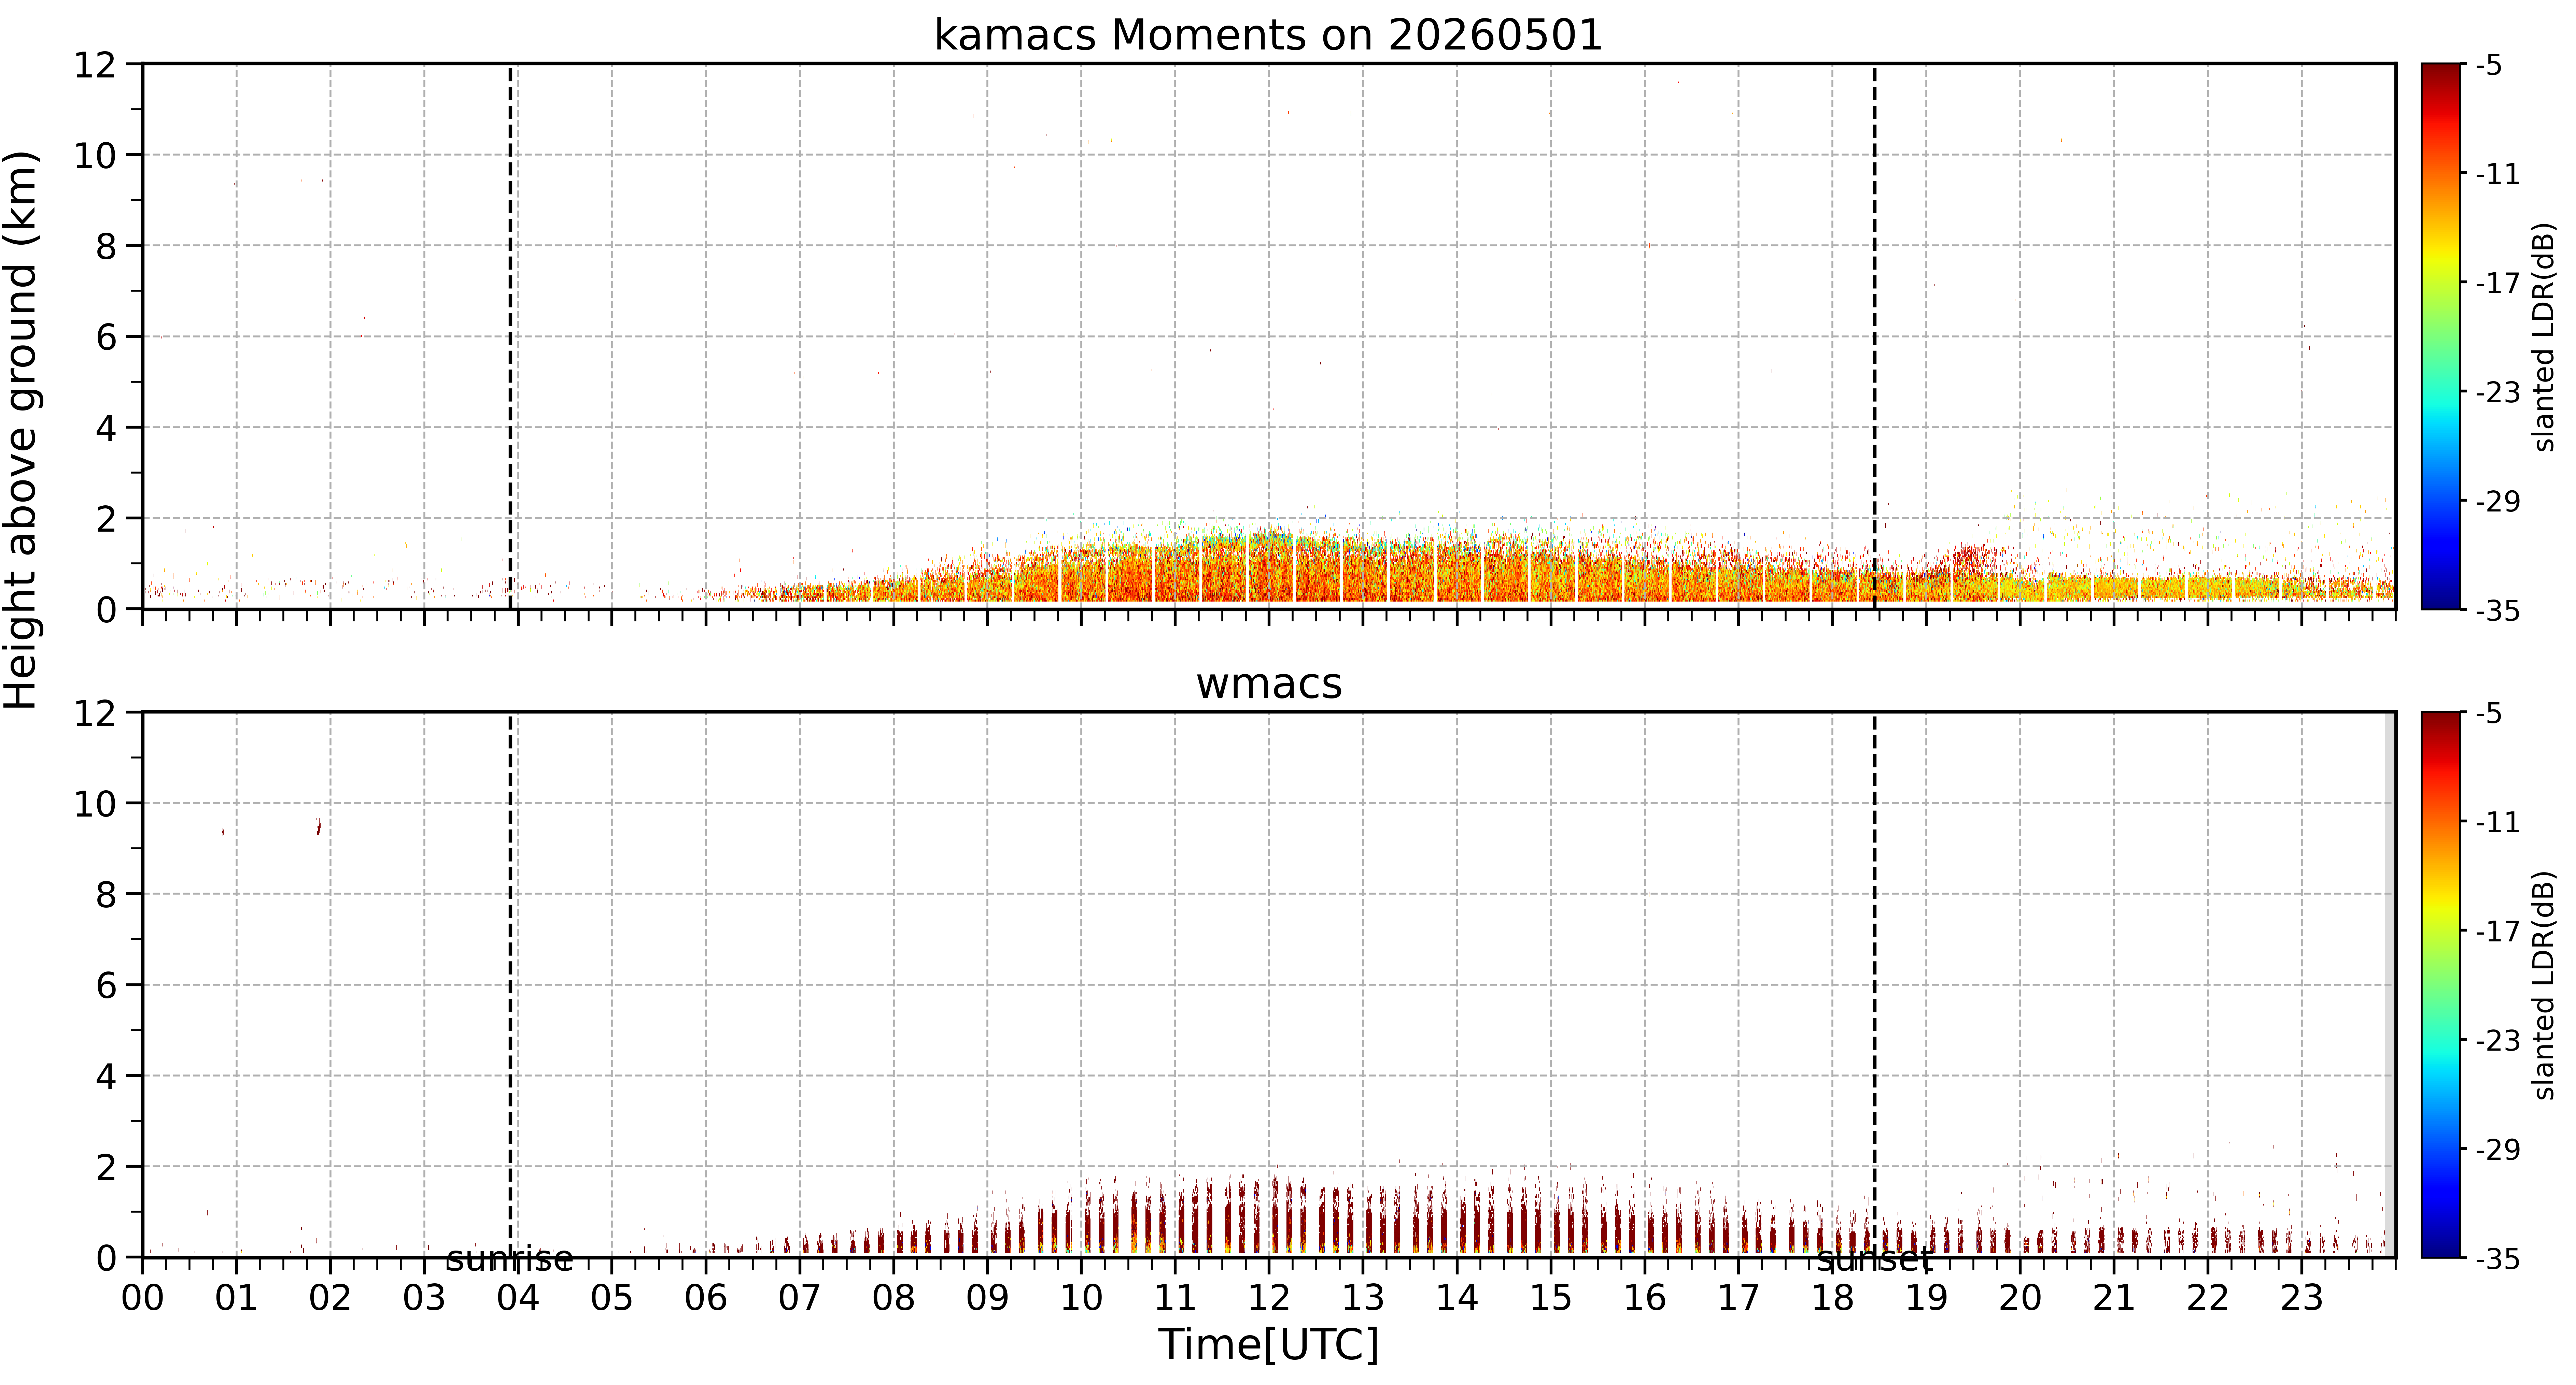
Task: Click the "-23" tick on the kamacs colorbar
Action: tap(2497, 392)
